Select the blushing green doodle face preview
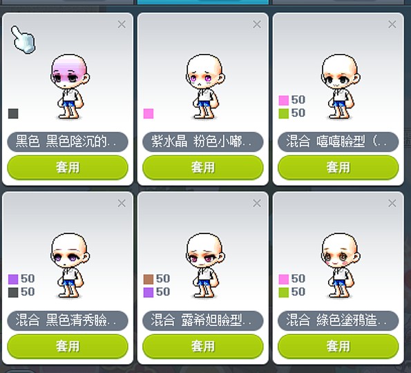411x373 pixels. tap(341, 265)
